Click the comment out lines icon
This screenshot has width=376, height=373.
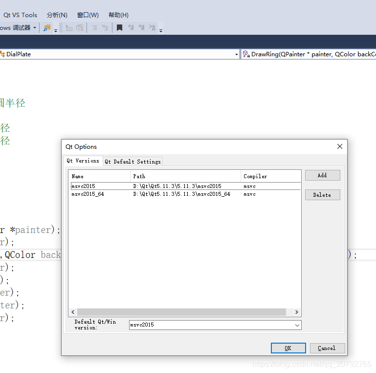(94, 28)
